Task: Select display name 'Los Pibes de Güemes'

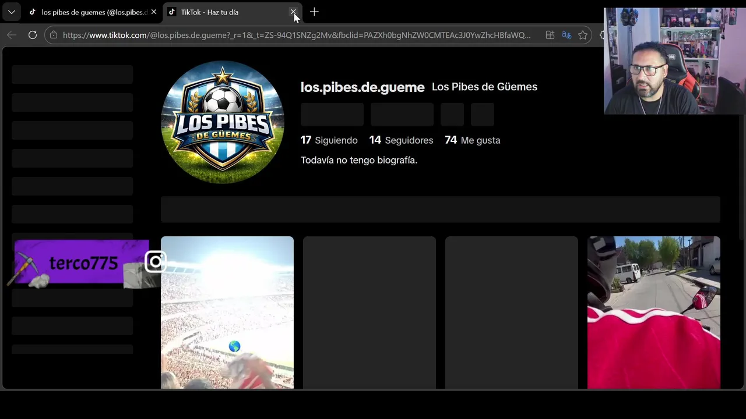Action: 484,87
